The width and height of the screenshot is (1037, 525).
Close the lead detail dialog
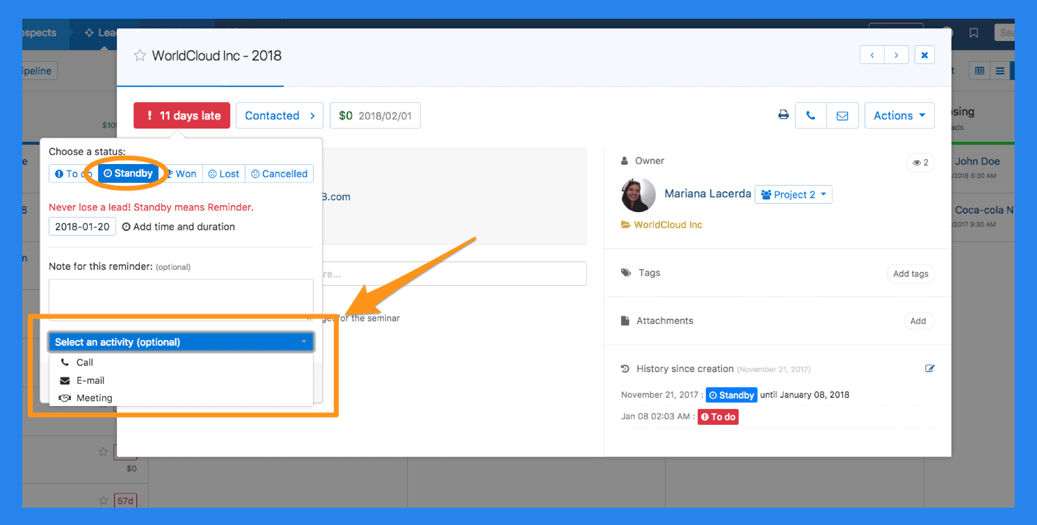[924, 55]
